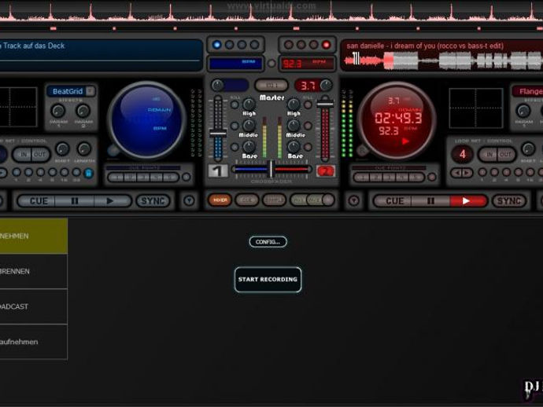This screenshot has width=543, height=407.
Task: Open the highlighted yellow NEHMEN side tab
Action: [x=34, y=236]
